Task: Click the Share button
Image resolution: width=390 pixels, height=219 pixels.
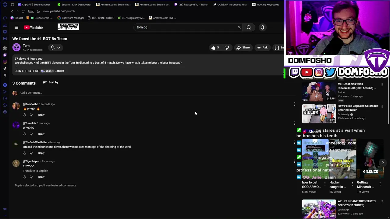Action: click(x=243, y=47)
